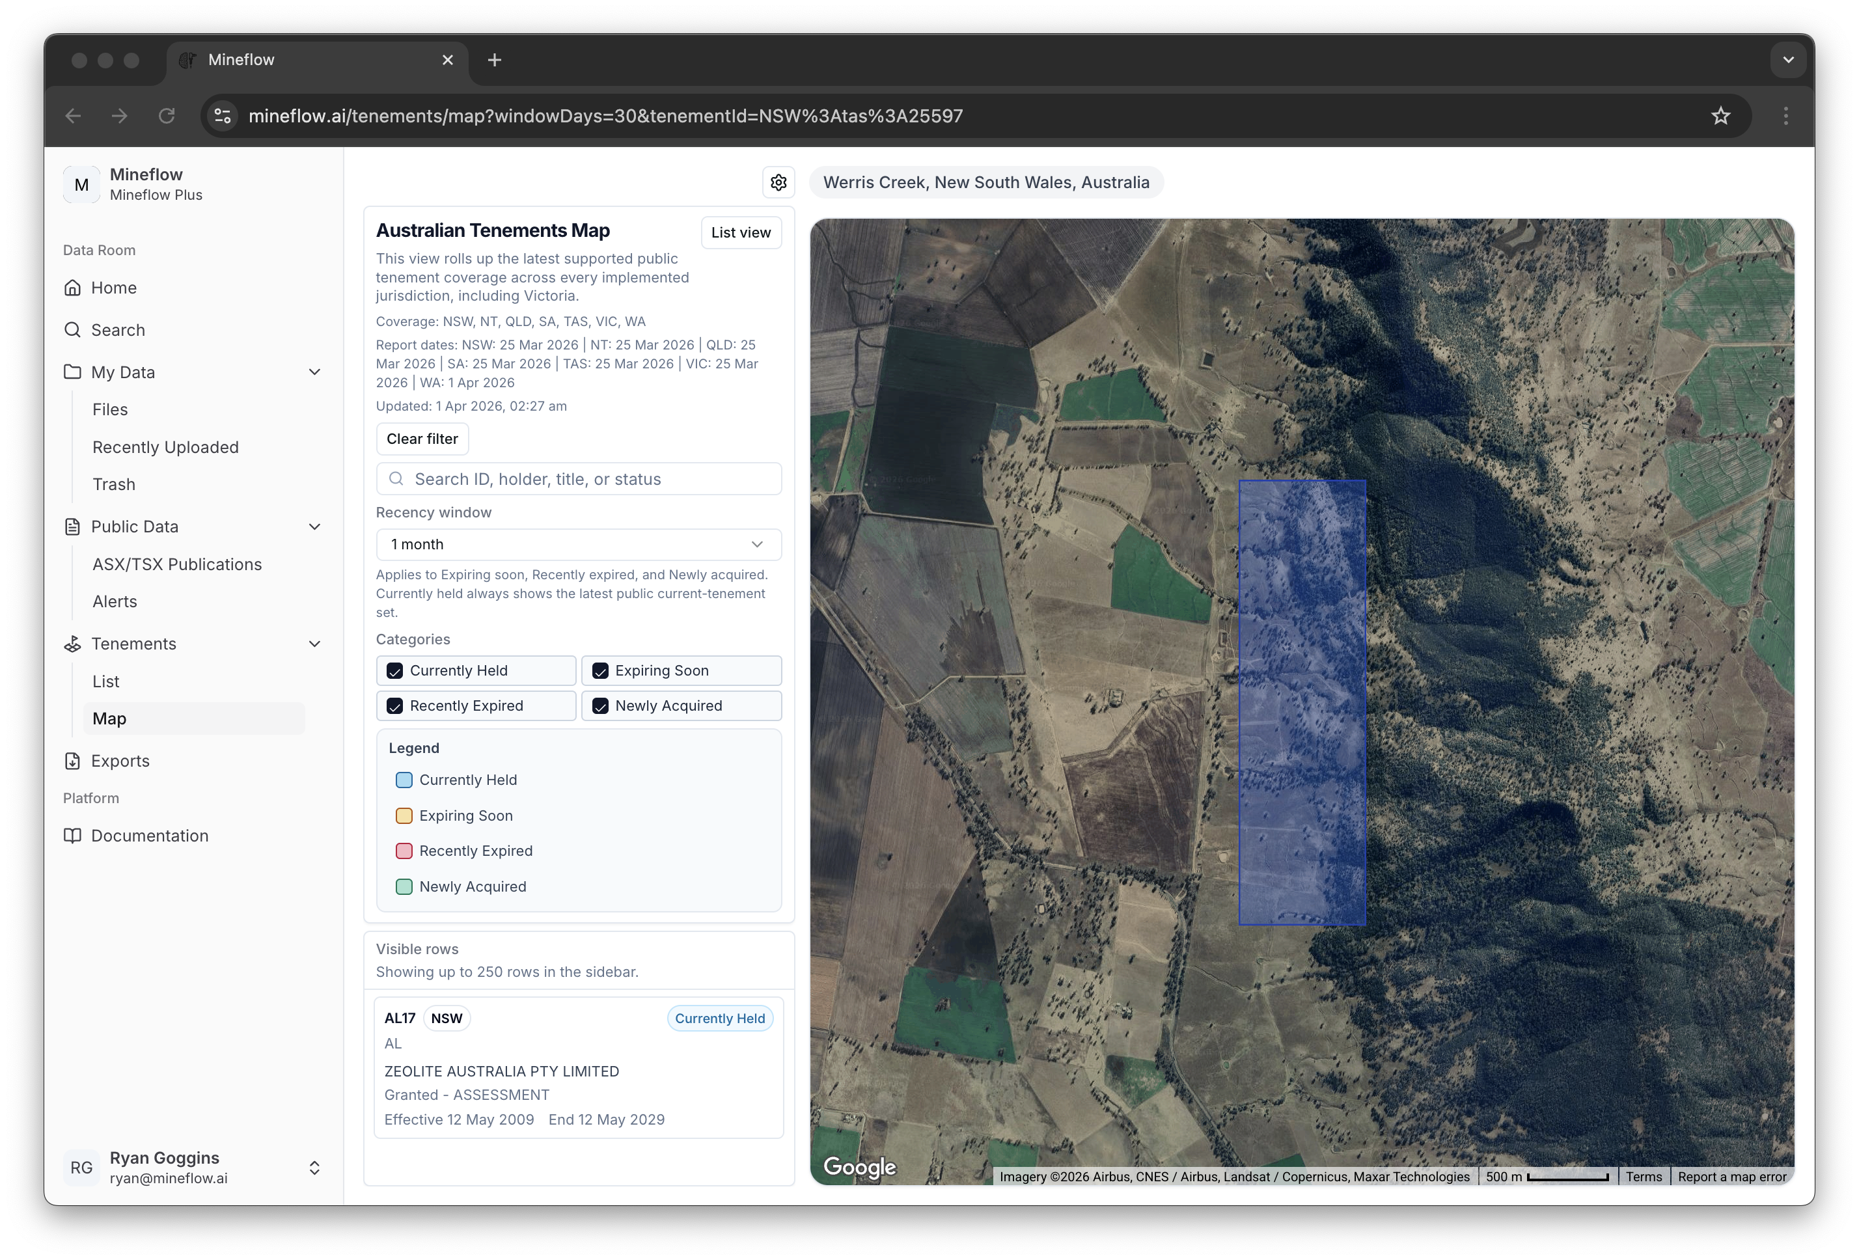Click the blue tenement polygon on map
1859x1260 pixels.
[x=1301, y=702]
